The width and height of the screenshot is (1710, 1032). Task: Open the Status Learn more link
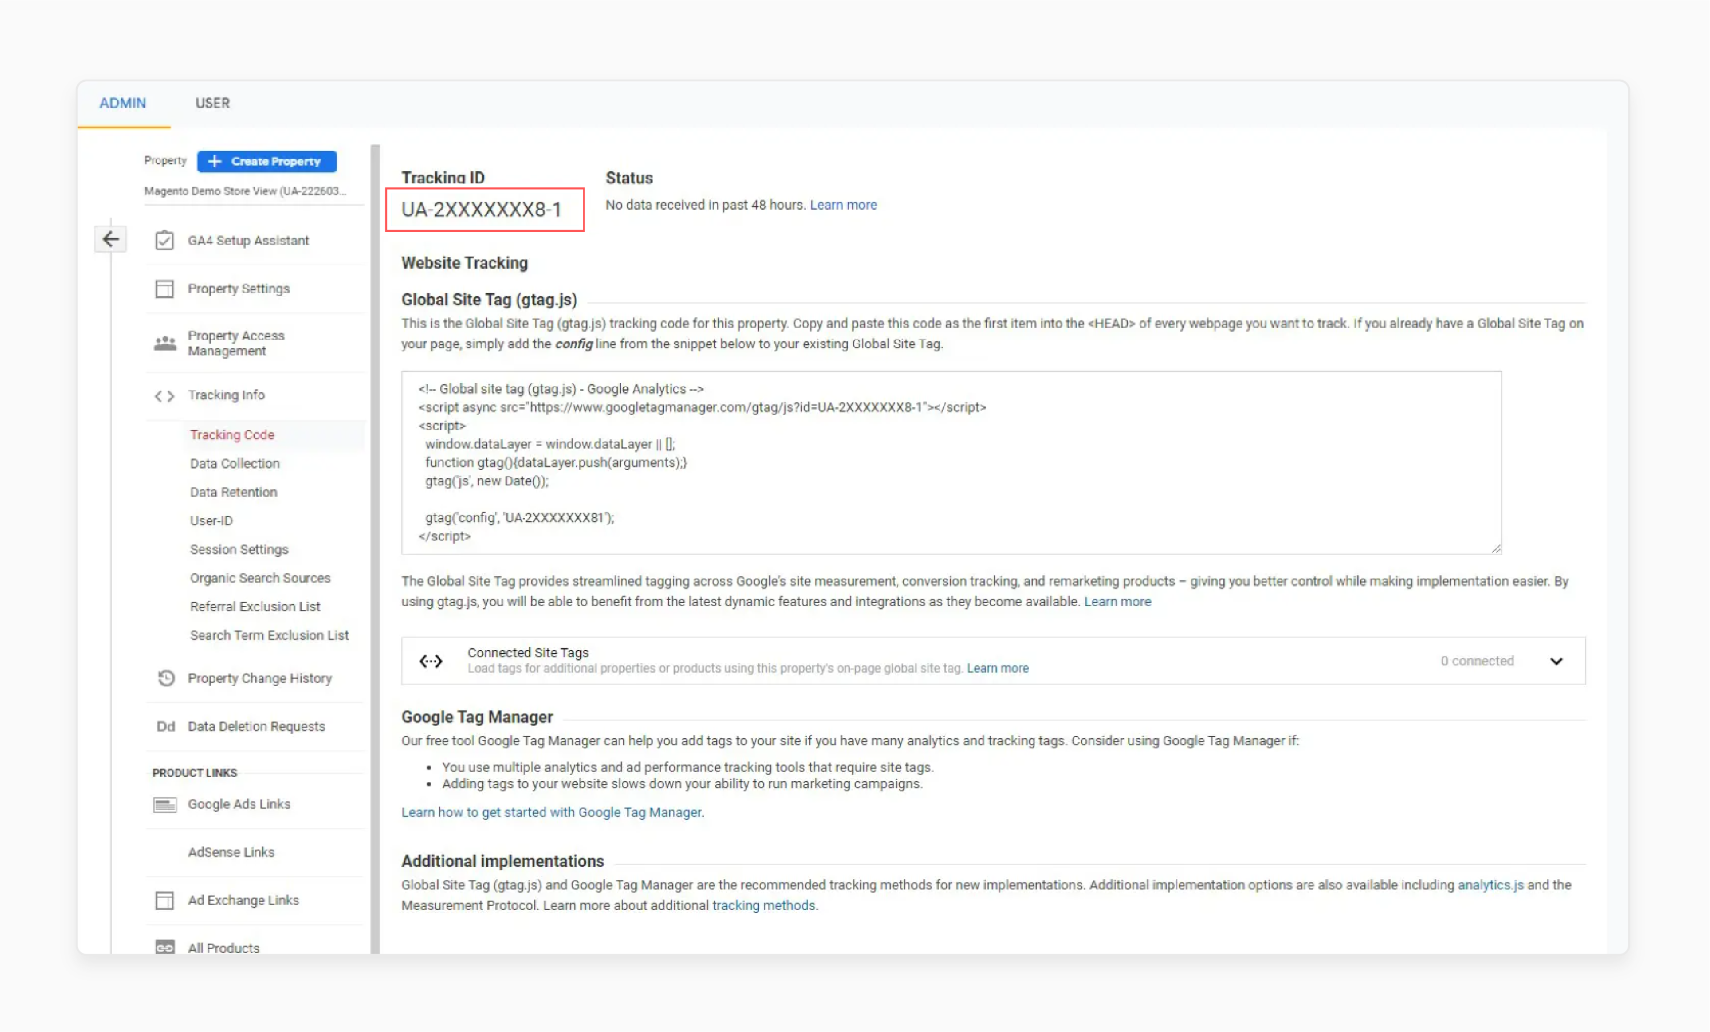coord(843,204)
